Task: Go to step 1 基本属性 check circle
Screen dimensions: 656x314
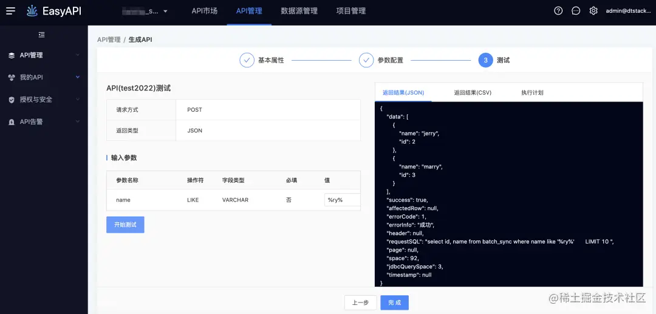Action: (247, 60)
